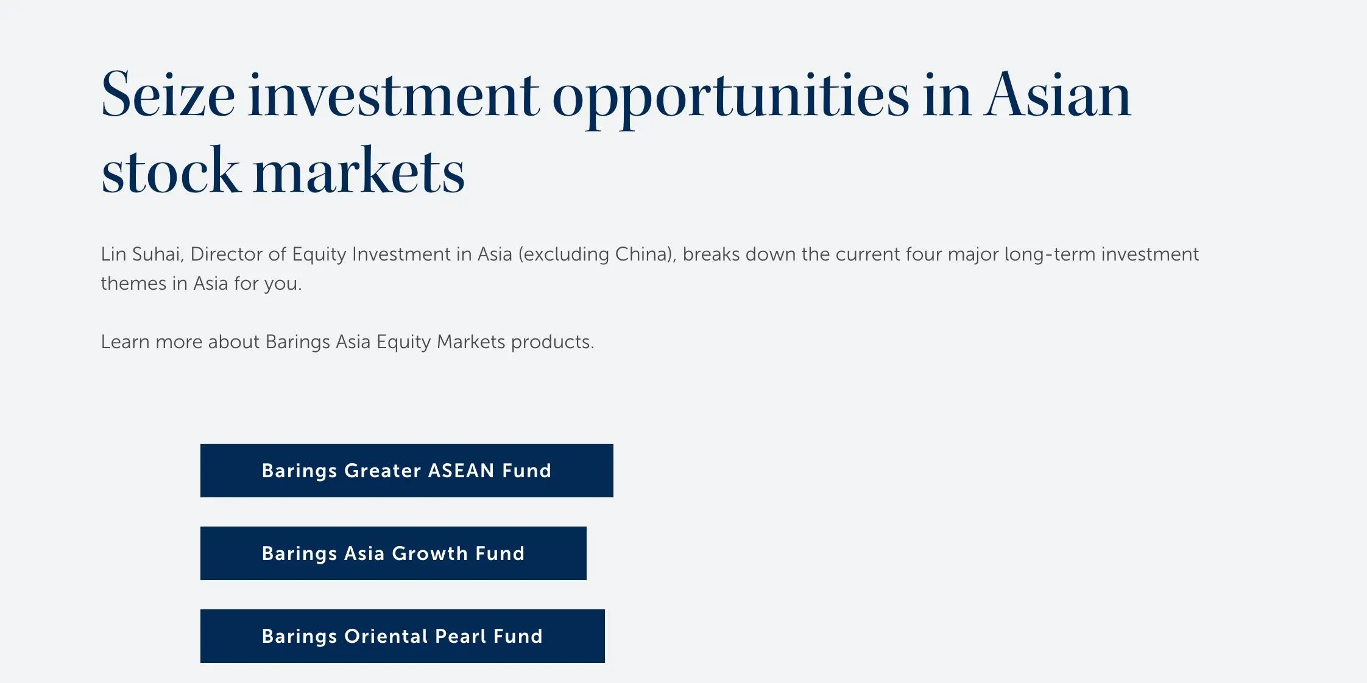Click the 'stock markets' heading line
The height and width of the screenshot is (683, 1367).
tap(283, 171)
